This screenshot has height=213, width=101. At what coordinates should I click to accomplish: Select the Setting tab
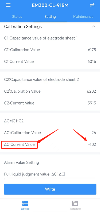pos(50,17)
